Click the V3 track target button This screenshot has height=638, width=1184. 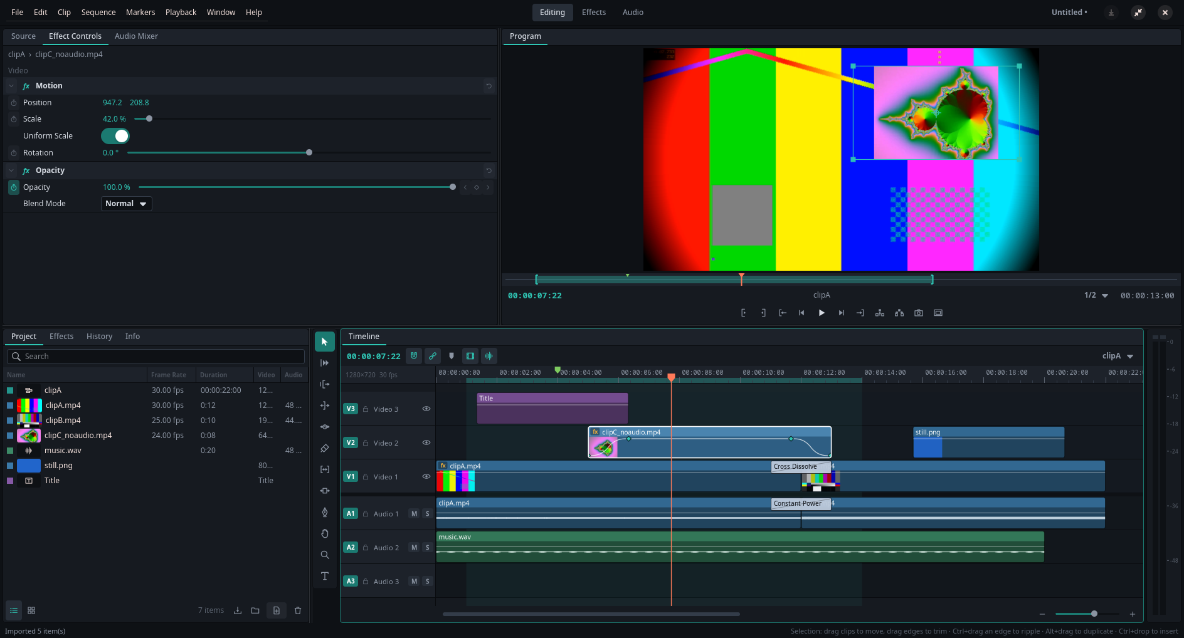coord(351,409)
